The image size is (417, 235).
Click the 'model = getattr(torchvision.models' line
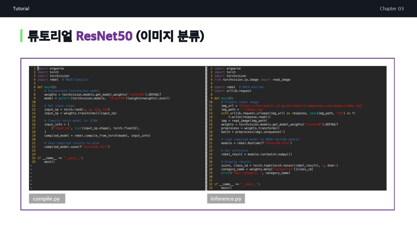coord(107,98)
